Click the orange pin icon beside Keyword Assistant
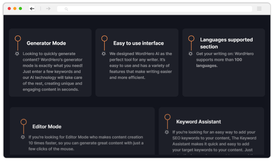 coord(167,121)
